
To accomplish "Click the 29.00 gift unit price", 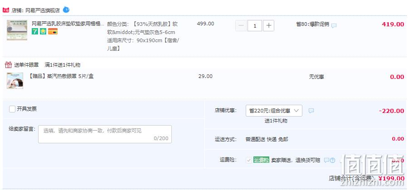I will [205, 76].
